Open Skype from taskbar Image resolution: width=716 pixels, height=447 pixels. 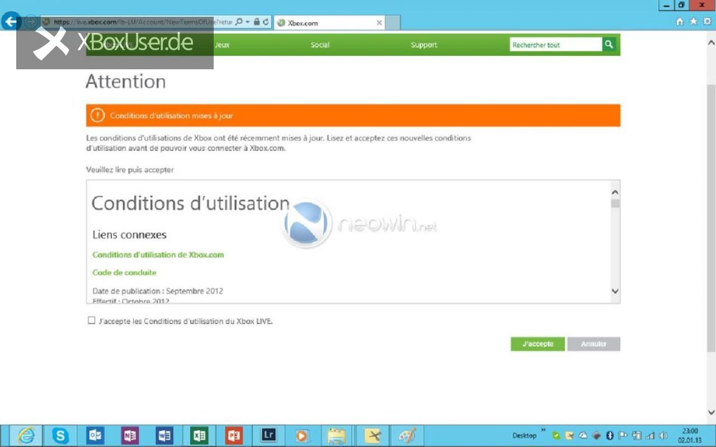pyautogui.click(x=60, y=435)
